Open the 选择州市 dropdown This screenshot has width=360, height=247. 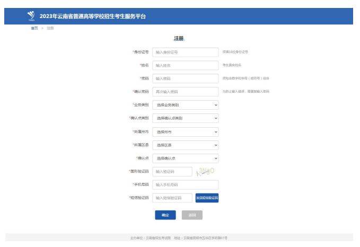(x=185, y=132)
